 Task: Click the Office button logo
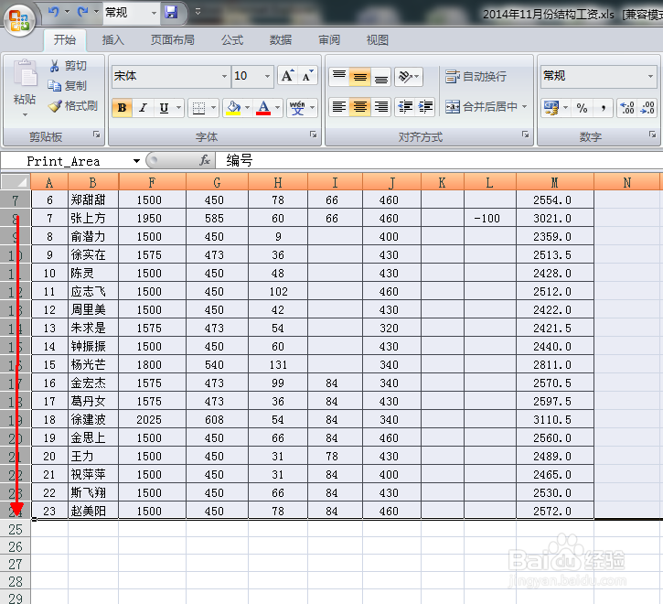coord(19,20)
